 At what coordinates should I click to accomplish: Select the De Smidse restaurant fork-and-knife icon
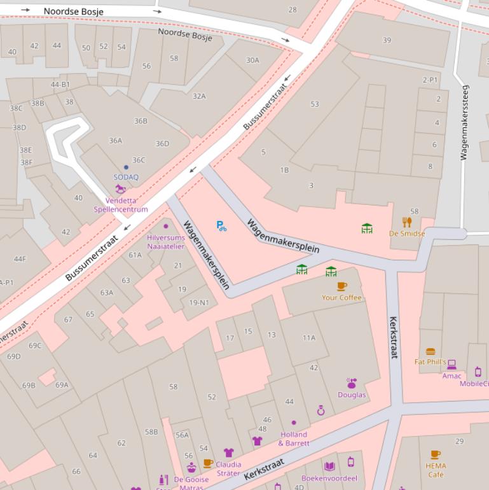click(407, 222)
